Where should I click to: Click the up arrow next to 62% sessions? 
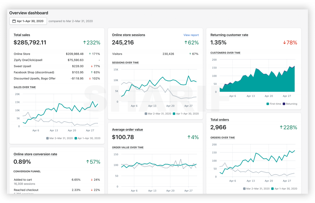click(186, 42)
